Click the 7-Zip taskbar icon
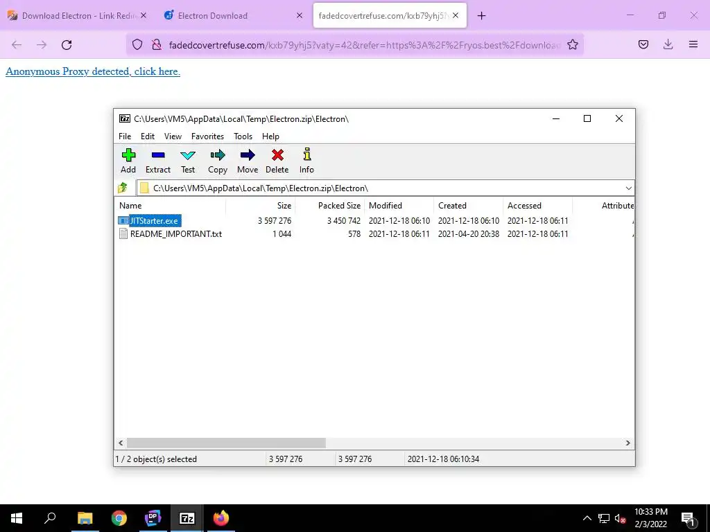 click(x=187, y=518)
